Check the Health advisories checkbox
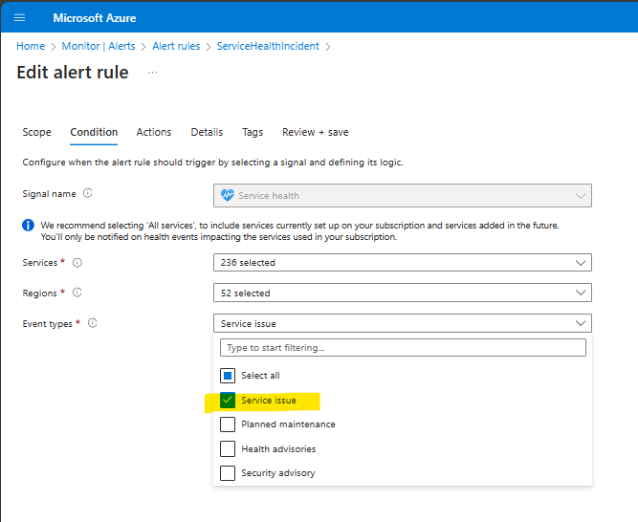Screen dimensions: 638x522 tap(228, 448)
